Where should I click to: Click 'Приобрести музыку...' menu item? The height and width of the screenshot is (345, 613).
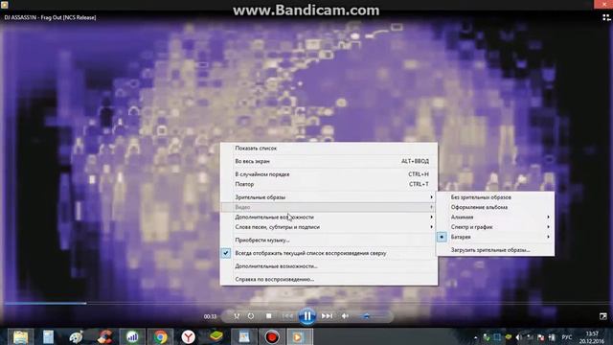(x=329, y=241)
